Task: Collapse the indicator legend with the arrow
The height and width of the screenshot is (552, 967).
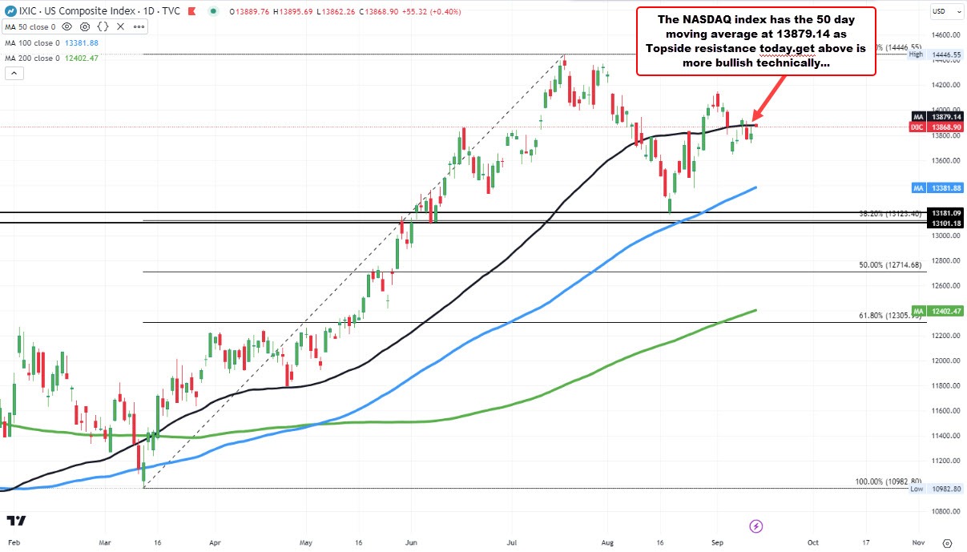Action: point(14,72)
